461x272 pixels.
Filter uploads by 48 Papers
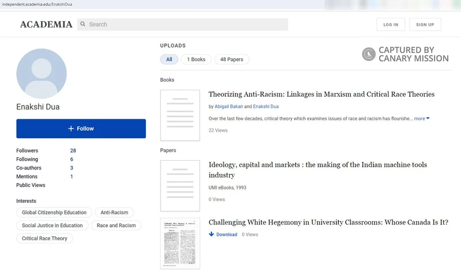232,59
